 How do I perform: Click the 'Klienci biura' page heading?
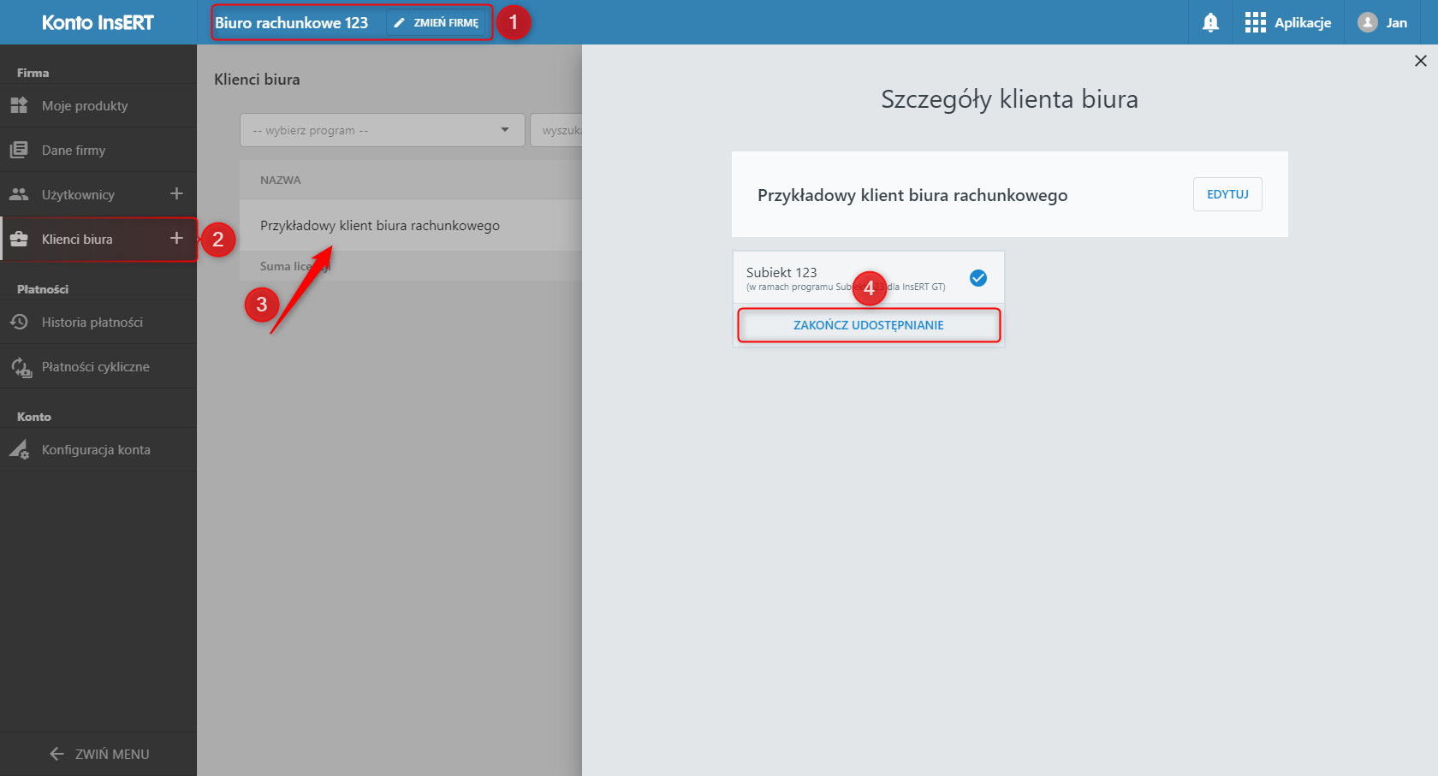[257, 79]
